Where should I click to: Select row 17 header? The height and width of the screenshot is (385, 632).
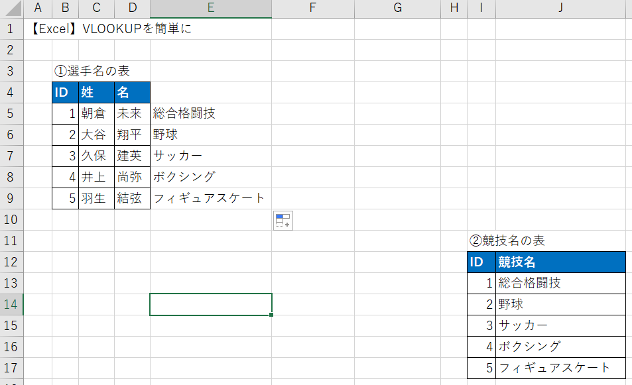tap(11, 368)
